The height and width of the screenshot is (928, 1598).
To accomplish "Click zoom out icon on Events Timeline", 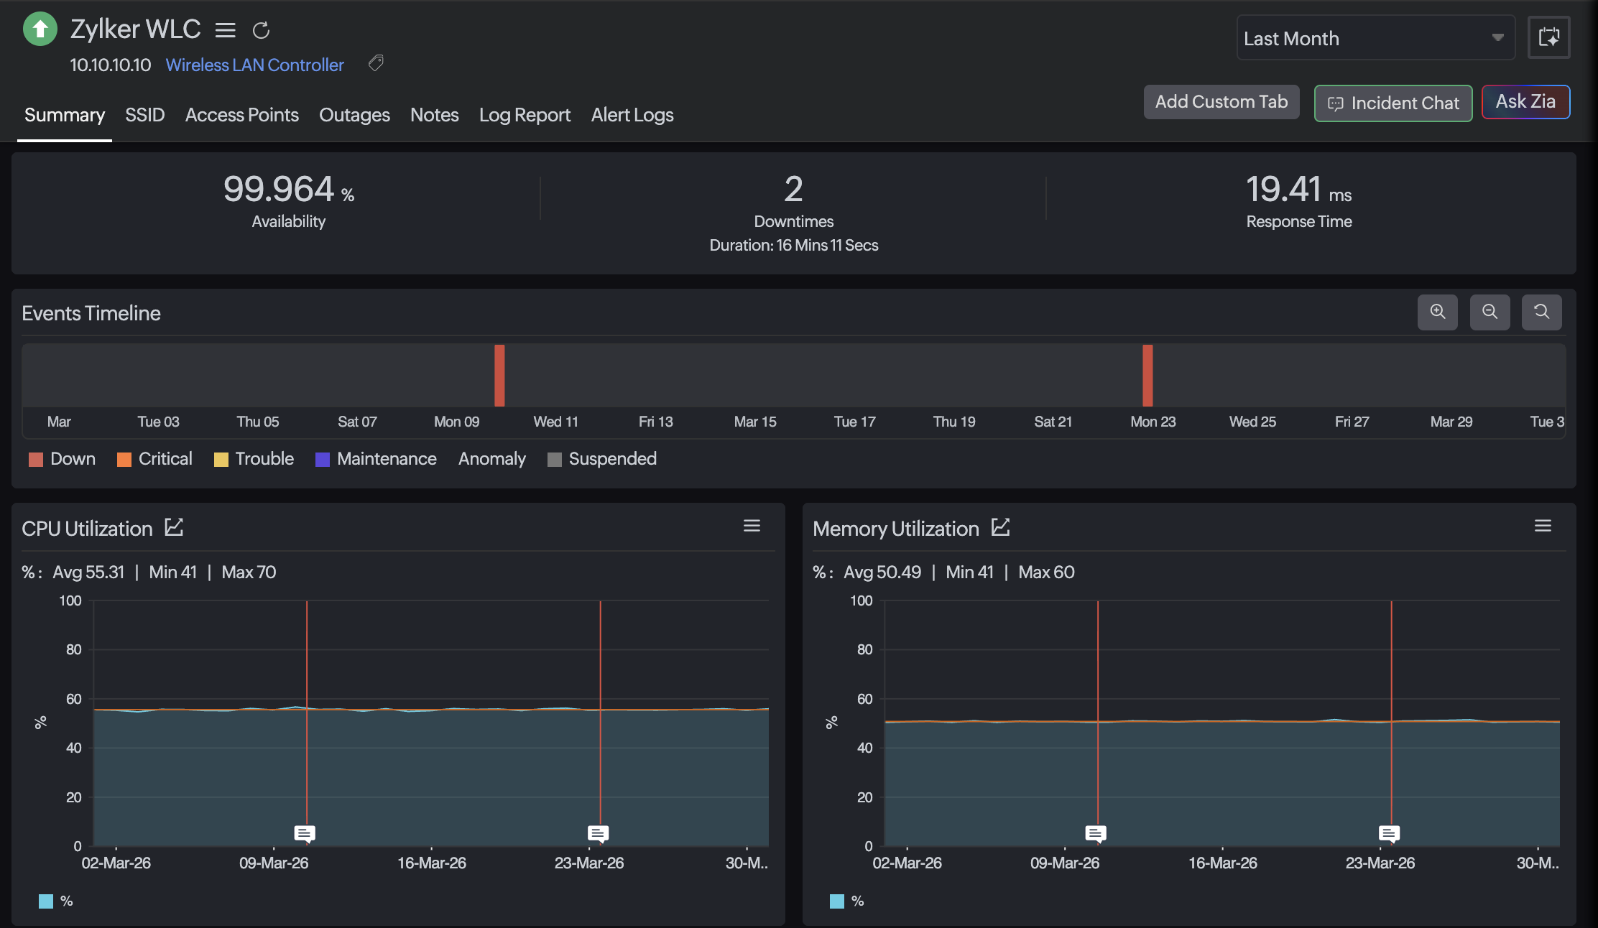I will (1490, 312).
